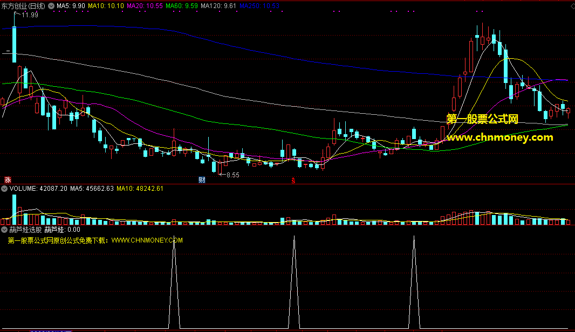Click the red S marker icon

(x=293, y=181)
